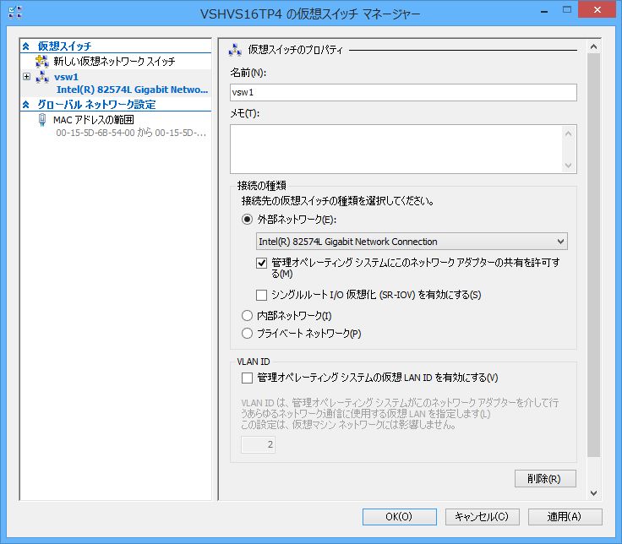The image size is (622, 544).
Task: Click the 名前 name field containing vsw1
Action: click(x=403, y=92)
